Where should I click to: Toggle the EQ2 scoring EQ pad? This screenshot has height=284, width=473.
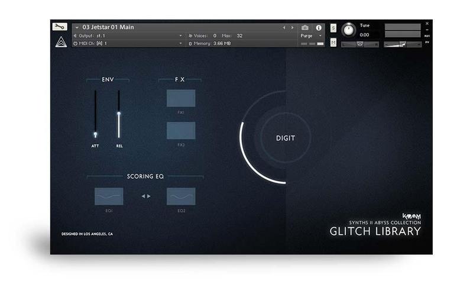181,196
